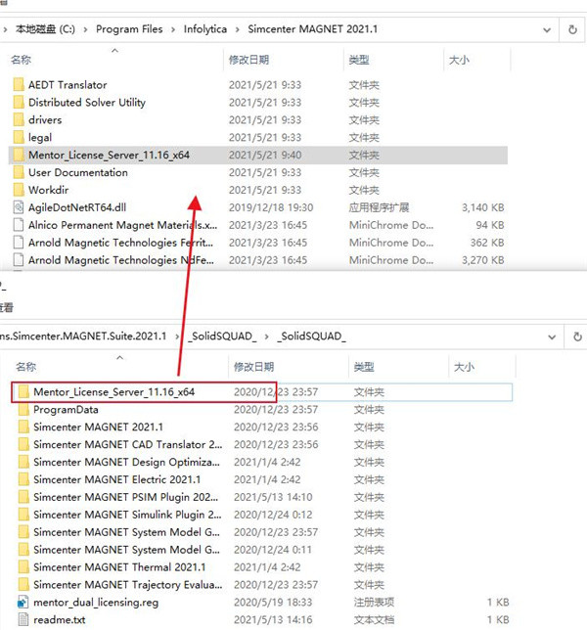Image resolution: width=587 pixels, height=630 pixels.
Task: Click the Arnold Magnetic Technologies Ferrit file icon
Action: pos(19,243)
